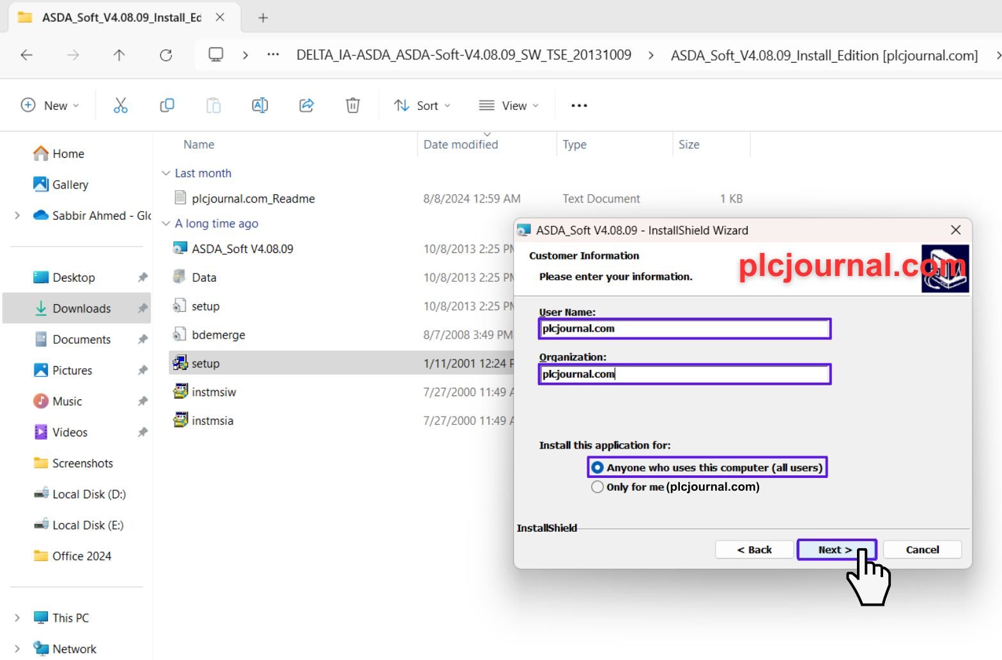Open Gallery in the sidebar

click(x=61, y=185)
